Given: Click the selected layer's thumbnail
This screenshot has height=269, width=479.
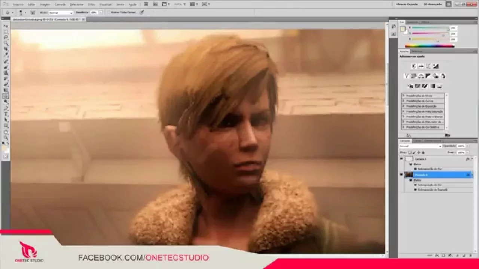Looking at the screenshot, I should 409,174.
